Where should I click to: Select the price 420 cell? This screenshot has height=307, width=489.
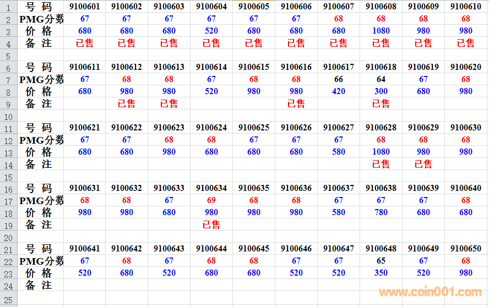339,91
